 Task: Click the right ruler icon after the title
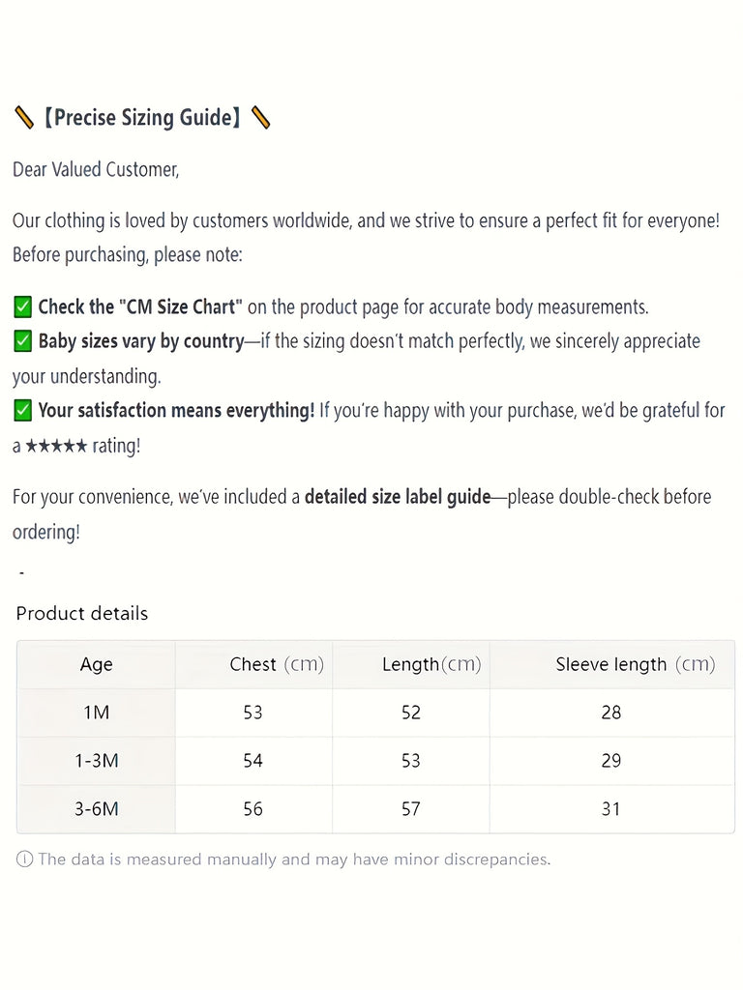pyautogui.click(x=260, y=118)
